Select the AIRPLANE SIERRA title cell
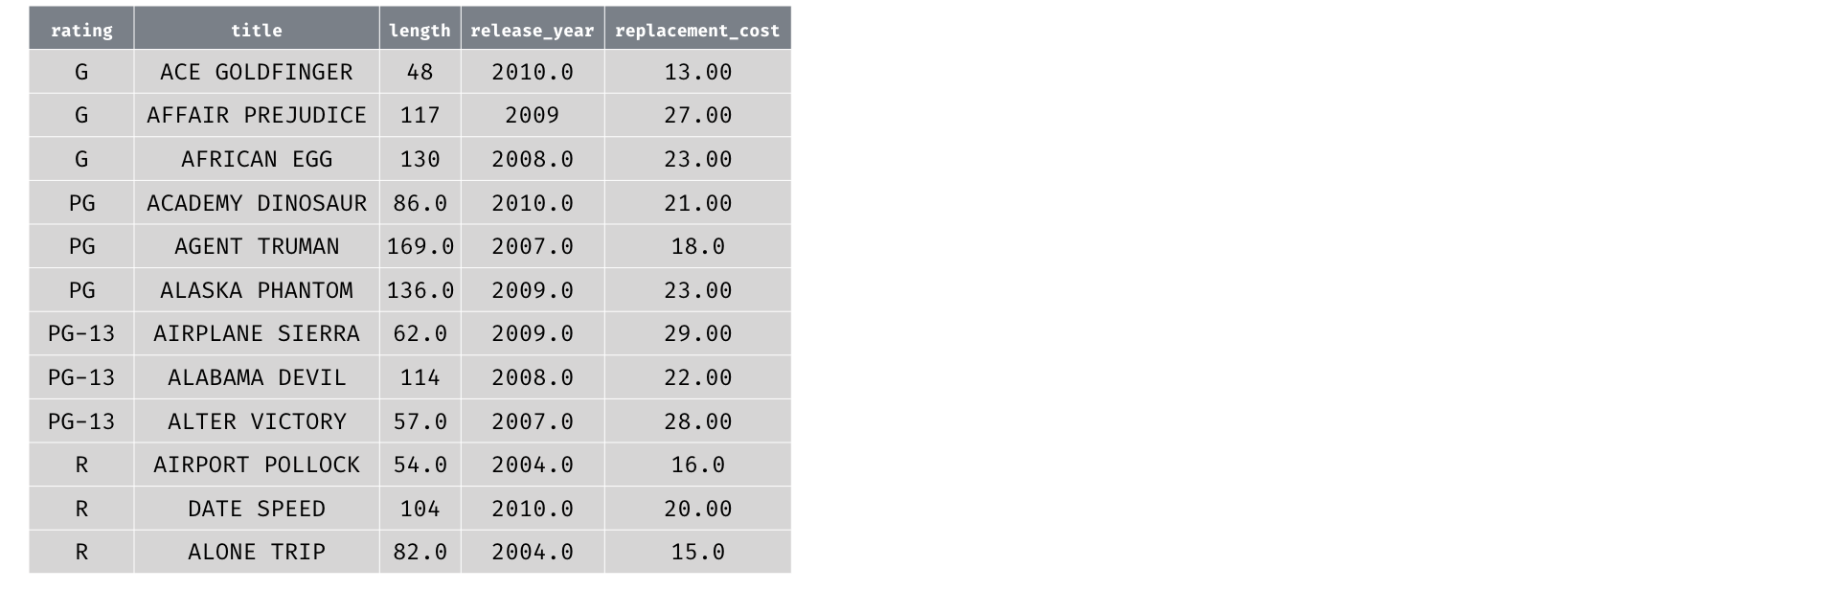 tap(257, 333)
